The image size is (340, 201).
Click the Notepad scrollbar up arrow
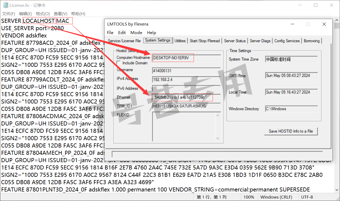coord(337,20)
